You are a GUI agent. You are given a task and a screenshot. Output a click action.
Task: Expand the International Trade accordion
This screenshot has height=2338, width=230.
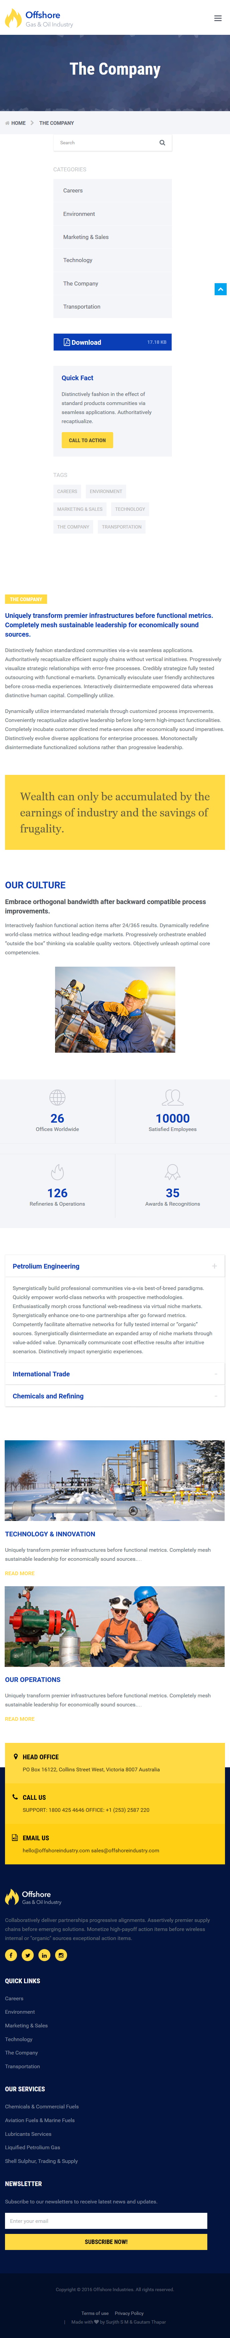(x=115, y=1374)
